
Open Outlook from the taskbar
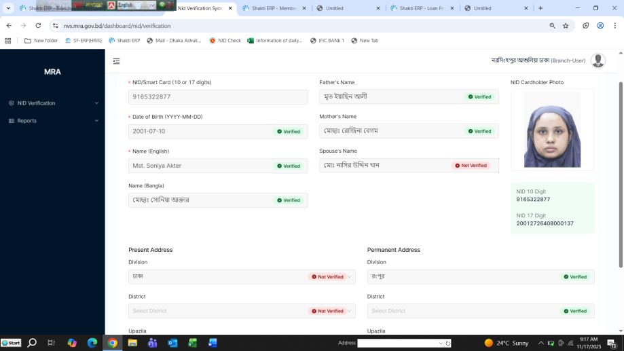click(x=172, y=343)
